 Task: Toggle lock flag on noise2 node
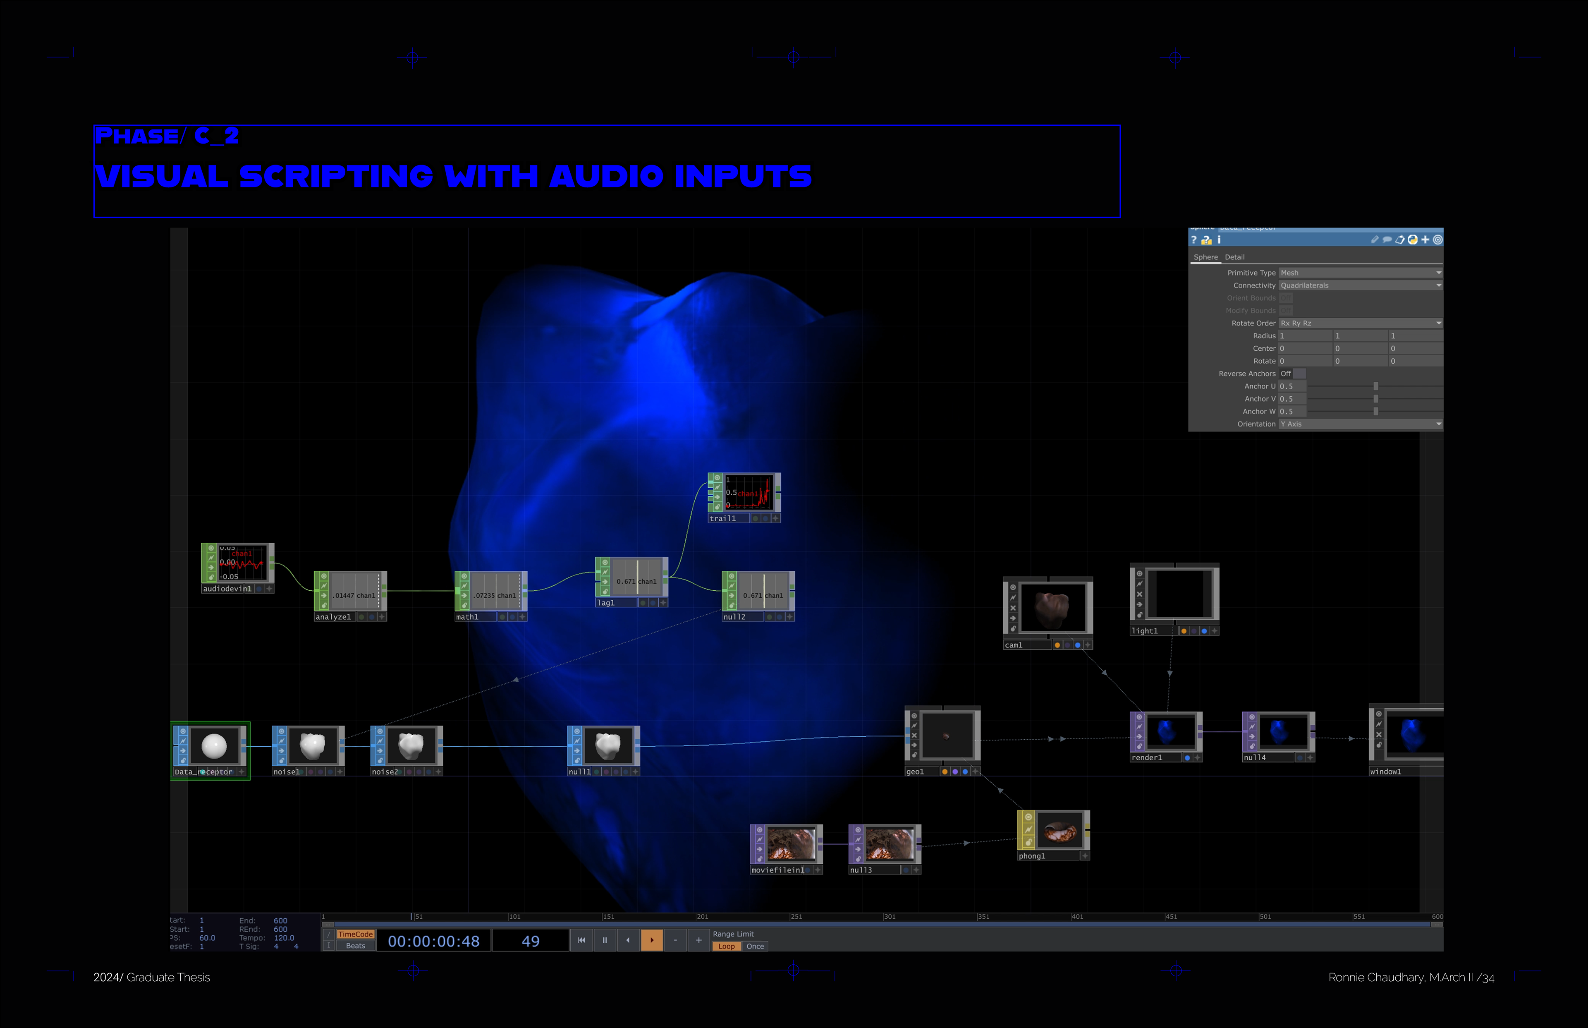tap(380, 760)
